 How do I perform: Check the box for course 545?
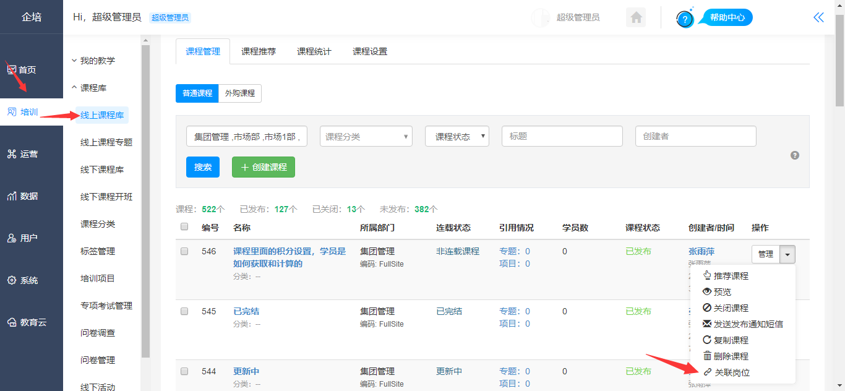[184, 312]
